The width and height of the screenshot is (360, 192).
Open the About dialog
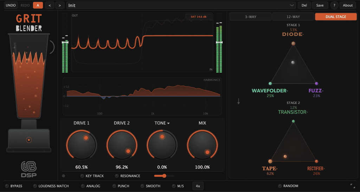coord(348,5)
